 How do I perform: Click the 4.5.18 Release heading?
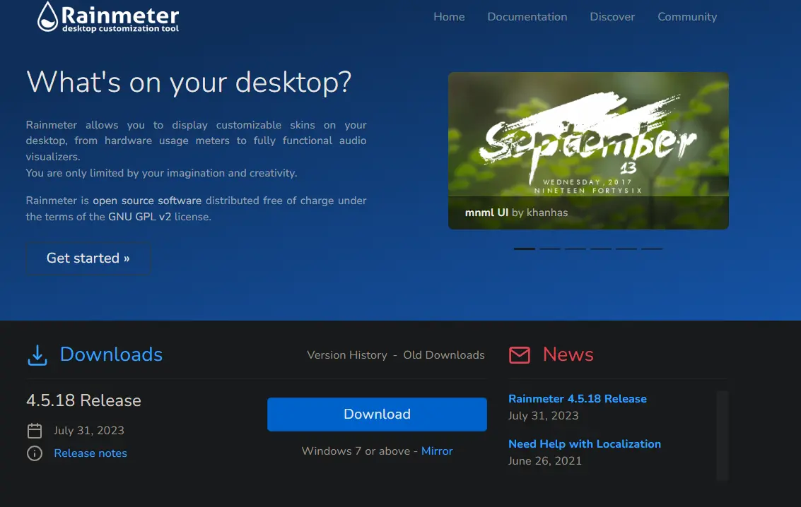click(x=84, y=400)
